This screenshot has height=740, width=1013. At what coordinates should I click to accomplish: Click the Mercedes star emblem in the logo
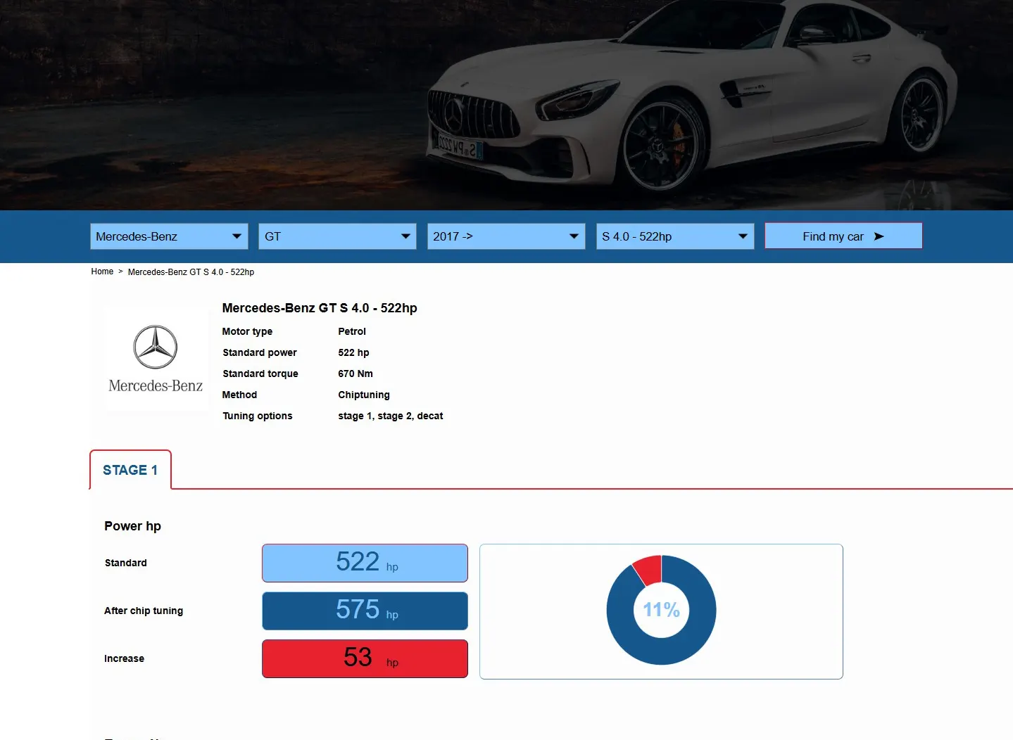point(156,346)
